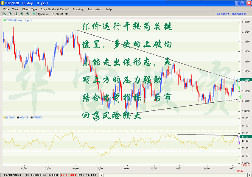Click the OVERSOLD legend label
Image resolution: width=252 pixels, height=177 pixels.
pyautogui.click(x=24, y=118)
